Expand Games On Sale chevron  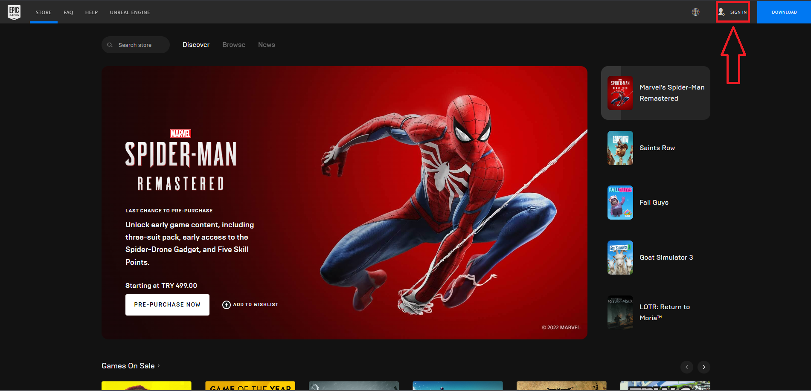pos(159,366)
